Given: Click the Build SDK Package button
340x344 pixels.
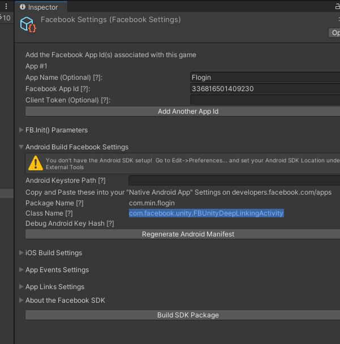Looking at the screenshot, I should 183,315.
